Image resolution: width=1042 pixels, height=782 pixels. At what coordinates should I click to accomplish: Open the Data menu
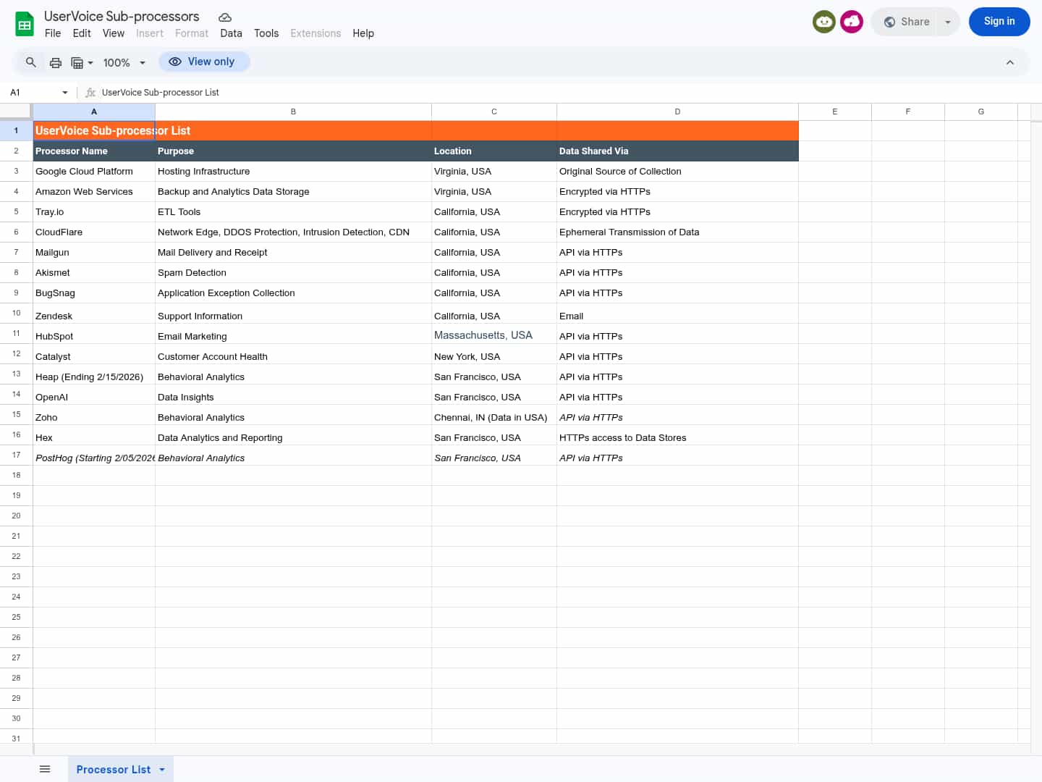click(231, 33)
